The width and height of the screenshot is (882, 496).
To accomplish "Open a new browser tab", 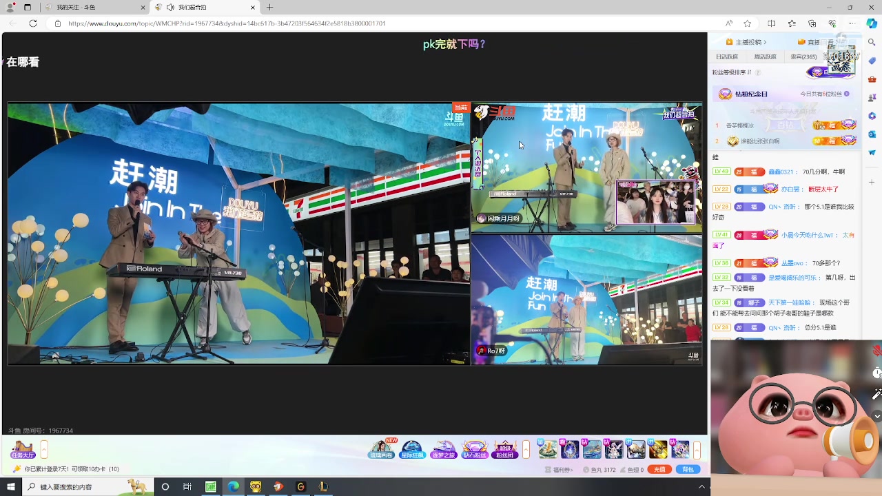I will click(x=269, y=8).
